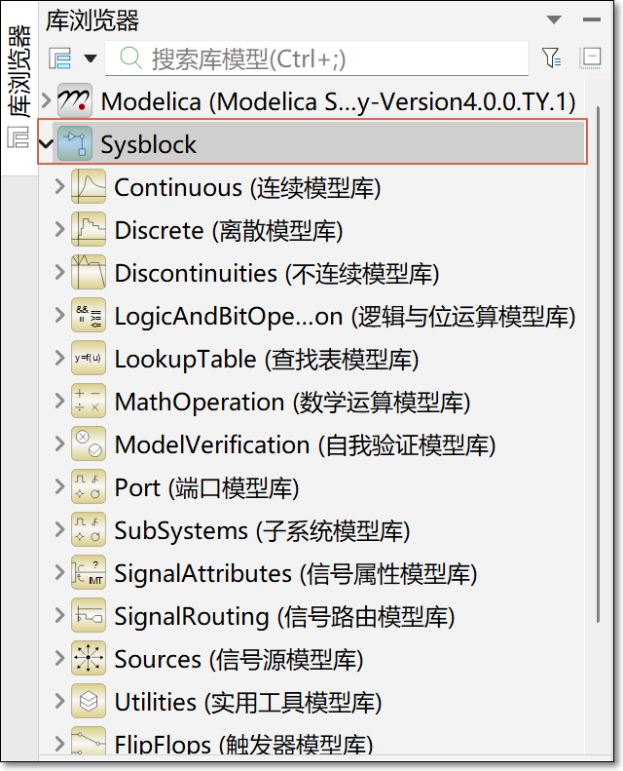The image size is (623, 771).
Task: Click the 搜索库模型 search field
Action: [x=316, y=58]
